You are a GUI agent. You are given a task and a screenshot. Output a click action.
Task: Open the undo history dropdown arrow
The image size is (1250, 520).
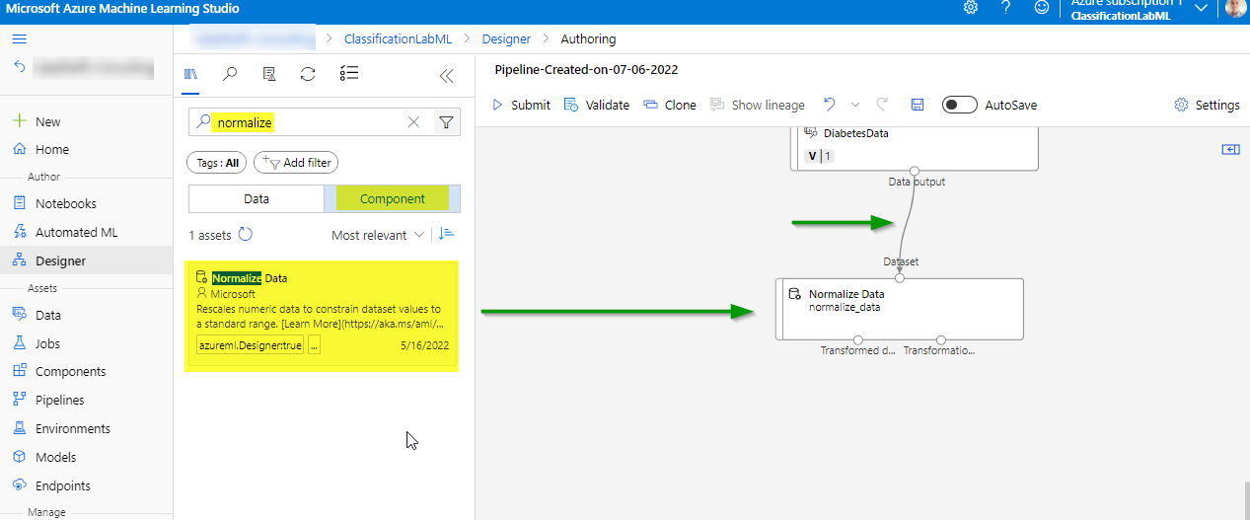855,105
